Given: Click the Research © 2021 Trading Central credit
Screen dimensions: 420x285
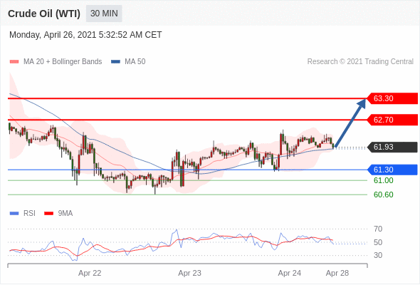Looking at the screenshot, I should pyautogui.click(x=360, y=62).
